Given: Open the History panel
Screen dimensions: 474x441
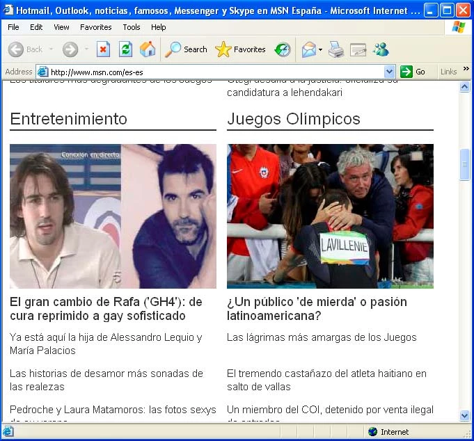Looking at the screenshot, I should pyautogui.click(x=283, y=49).
